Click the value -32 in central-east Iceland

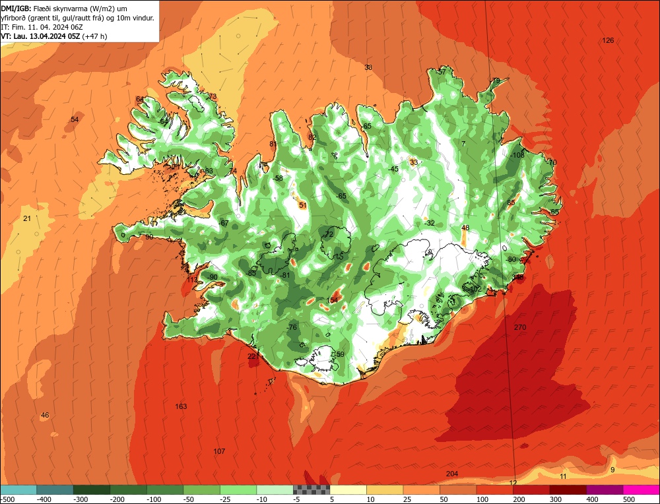(x=430, y=223)
